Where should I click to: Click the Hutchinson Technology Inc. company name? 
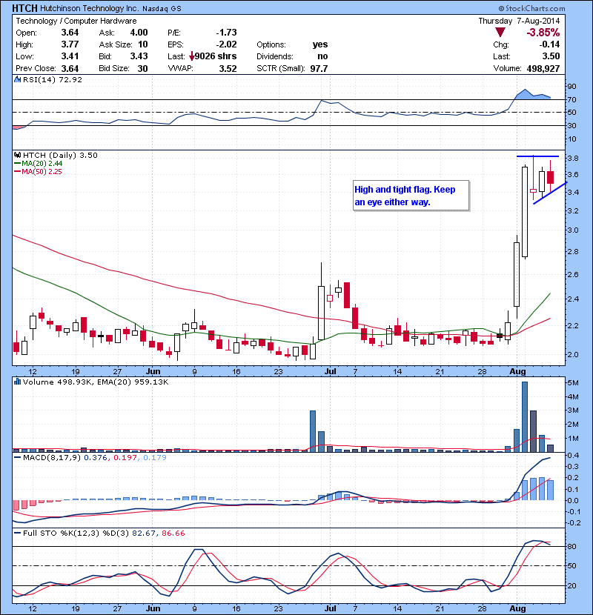[x=90, y=9]
